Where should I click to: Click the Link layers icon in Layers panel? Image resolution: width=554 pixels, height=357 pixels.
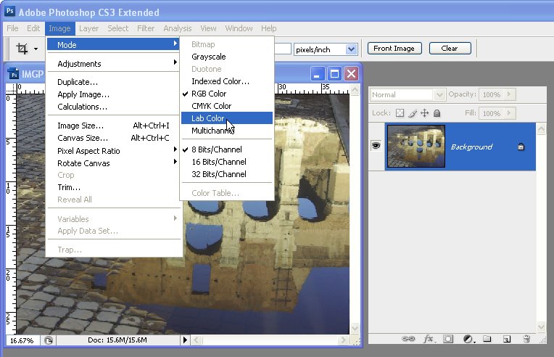[408, 339]
